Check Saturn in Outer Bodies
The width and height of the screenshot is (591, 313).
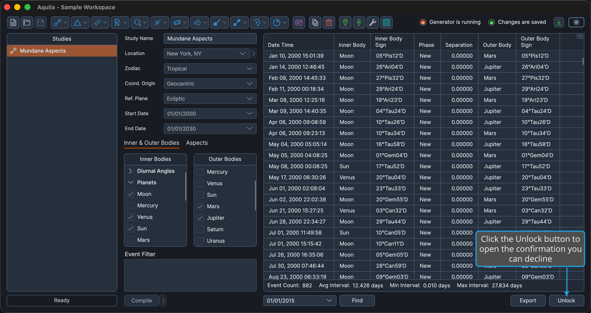point(200,229)
